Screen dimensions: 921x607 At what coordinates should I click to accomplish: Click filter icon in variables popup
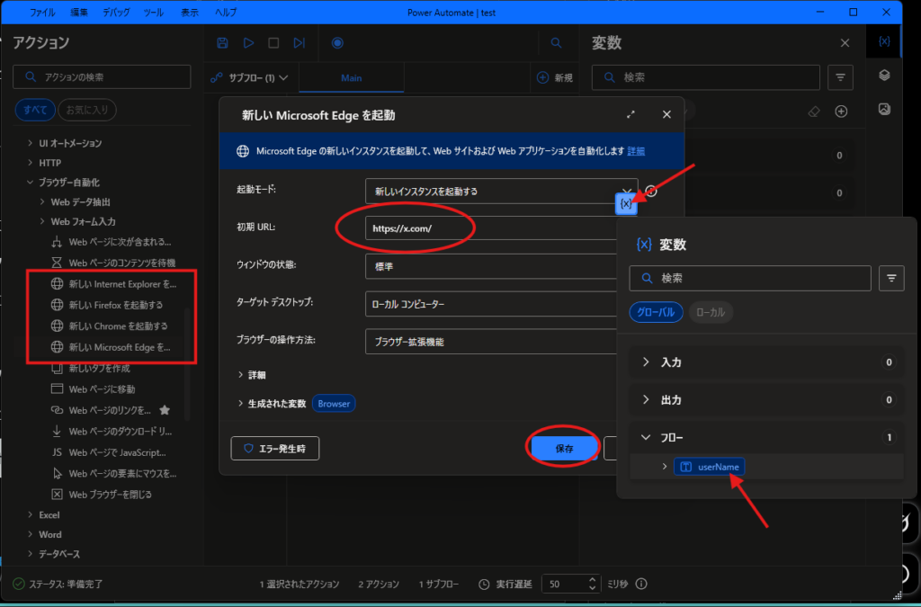(x=891, y=278)
